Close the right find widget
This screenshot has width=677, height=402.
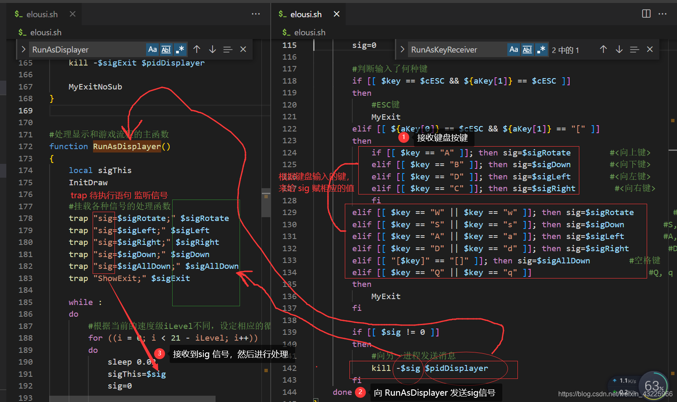(650, 50)
